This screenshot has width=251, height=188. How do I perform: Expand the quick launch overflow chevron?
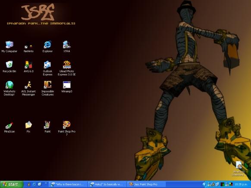pos(46,183)
